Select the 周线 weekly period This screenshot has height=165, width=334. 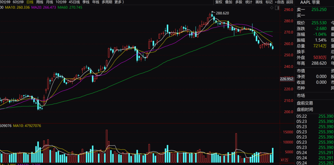(40, 2)
